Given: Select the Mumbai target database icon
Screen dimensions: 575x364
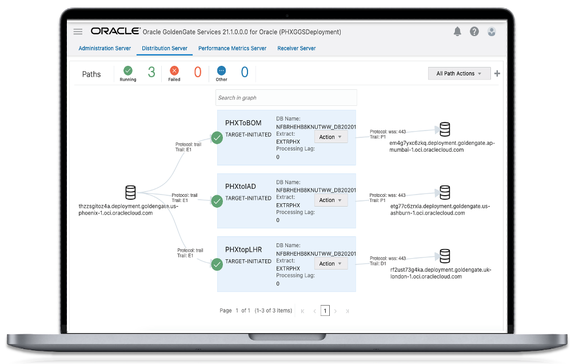Looking at the screenshot, I should 445,129.
